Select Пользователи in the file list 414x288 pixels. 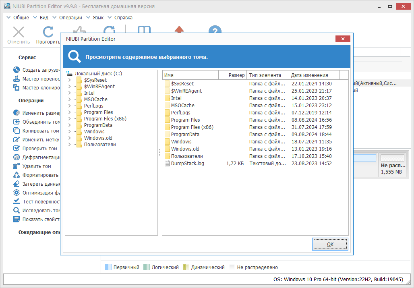tap(187, 156)
